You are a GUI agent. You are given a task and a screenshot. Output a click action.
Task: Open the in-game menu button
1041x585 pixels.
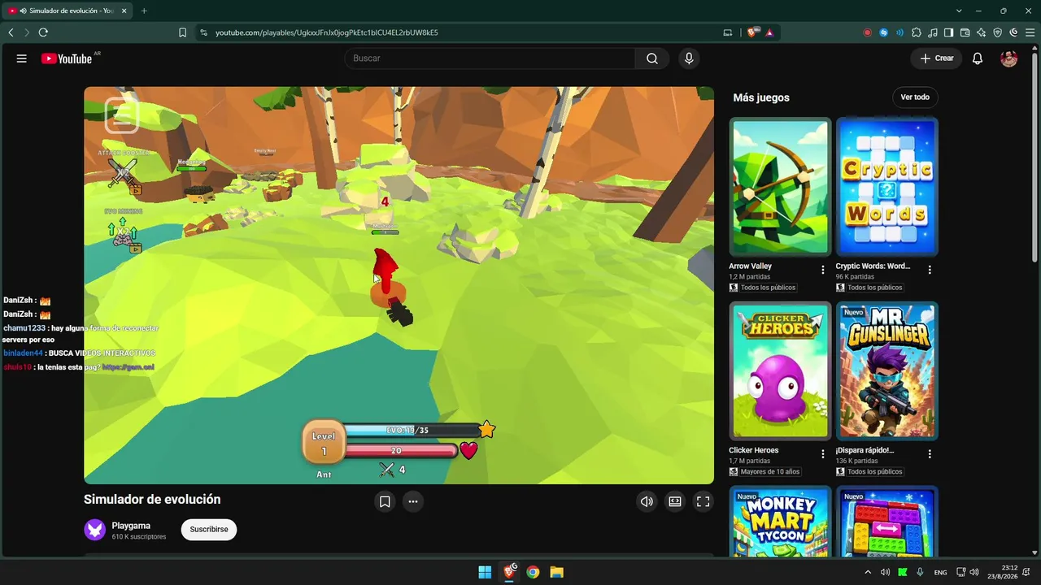click(122, 115)
